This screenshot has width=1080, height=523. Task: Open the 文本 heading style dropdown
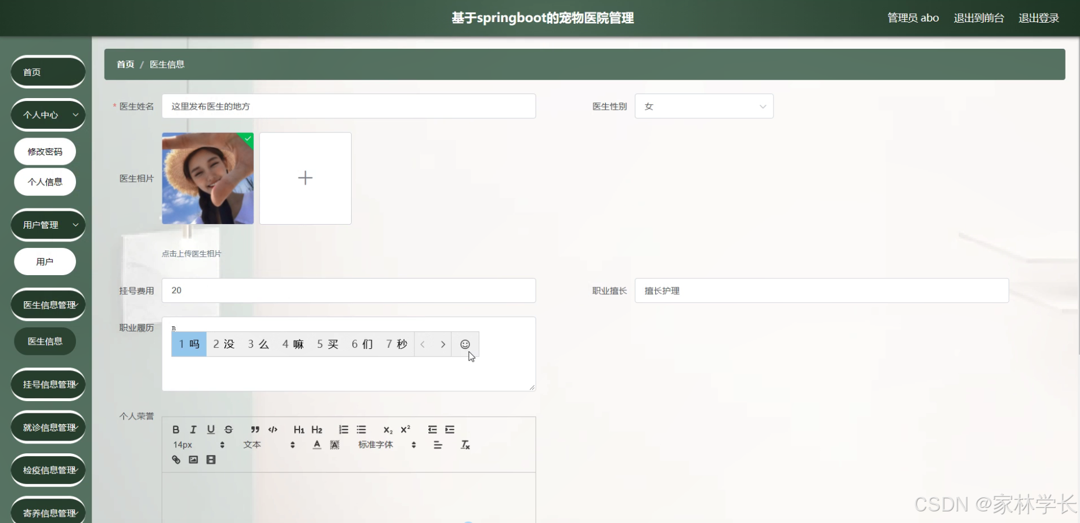coord(269,445)
